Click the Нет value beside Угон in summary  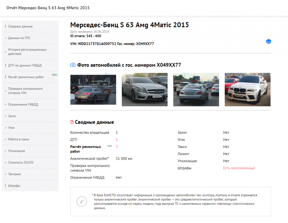click(226, 140)
